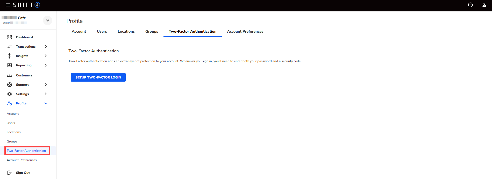The width and height of the screenshot is (492, 179).
Task: Switch to the Users tab
Action: click(102, 31)
